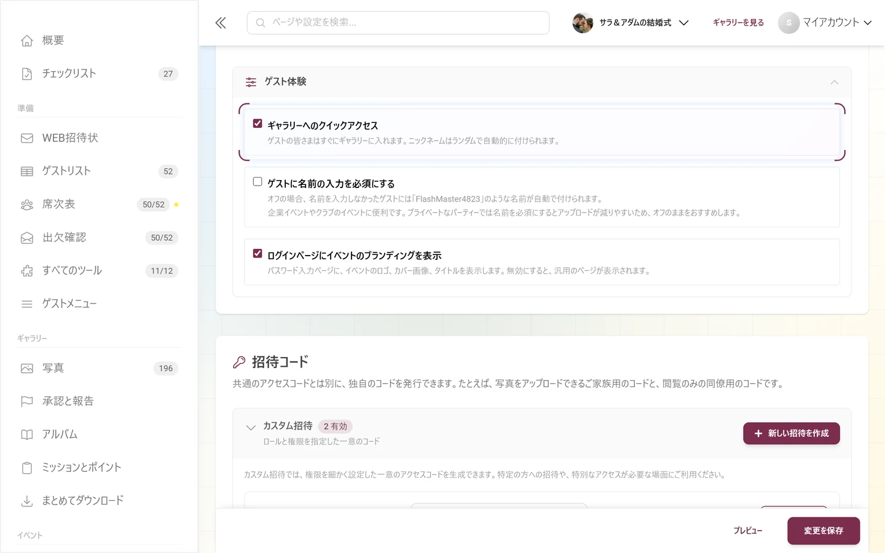Collapse the カスタム招待 section chevron
Screen dimensions: 885x553
[x=251, y=428]
